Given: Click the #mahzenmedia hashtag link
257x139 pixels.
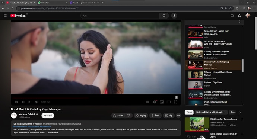Looking at the screenshot, I should point(50,124).
